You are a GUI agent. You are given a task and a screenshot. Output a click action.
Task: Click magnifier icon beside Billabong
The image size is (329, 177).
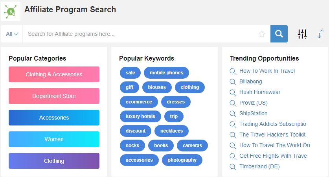pos(233,82)
